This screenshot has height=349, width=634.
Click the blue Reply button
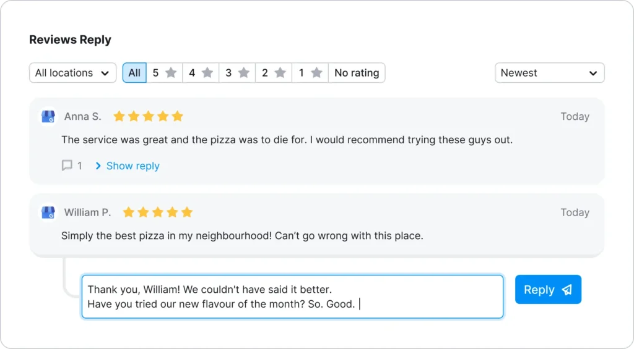[x=547, y=290]
